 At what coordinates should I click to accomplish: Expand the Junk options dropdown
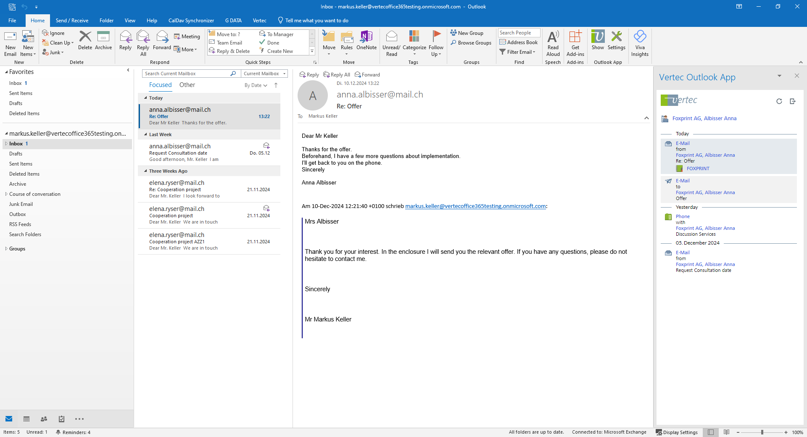click(x=61, y=53)
